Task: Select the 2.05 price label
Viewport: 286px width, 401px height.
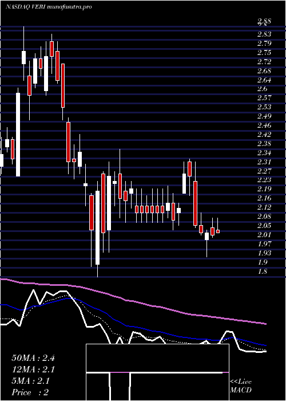Action: (x=264, y=226)
